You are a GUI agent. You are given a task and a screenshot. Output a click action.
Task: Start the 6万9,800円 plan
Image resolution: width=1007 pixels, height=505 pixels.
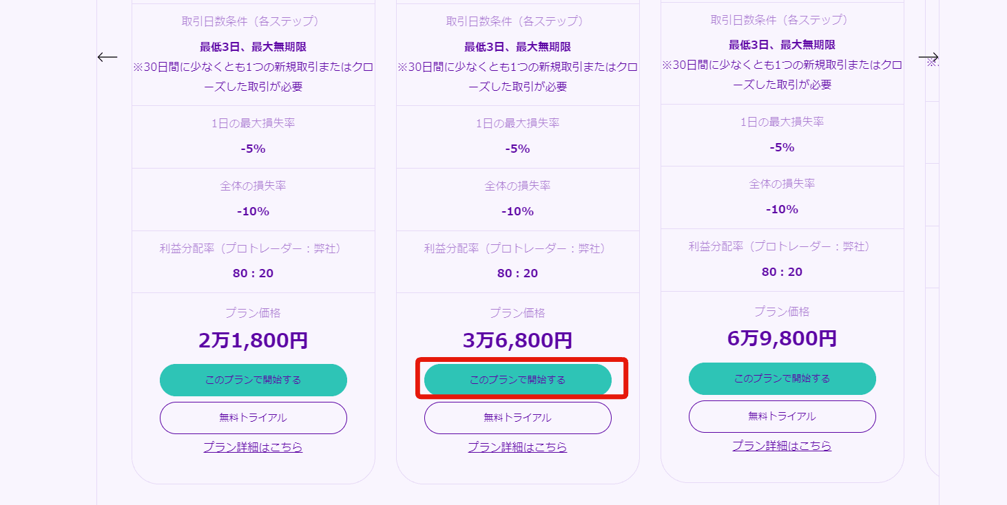tap(782, 378)
